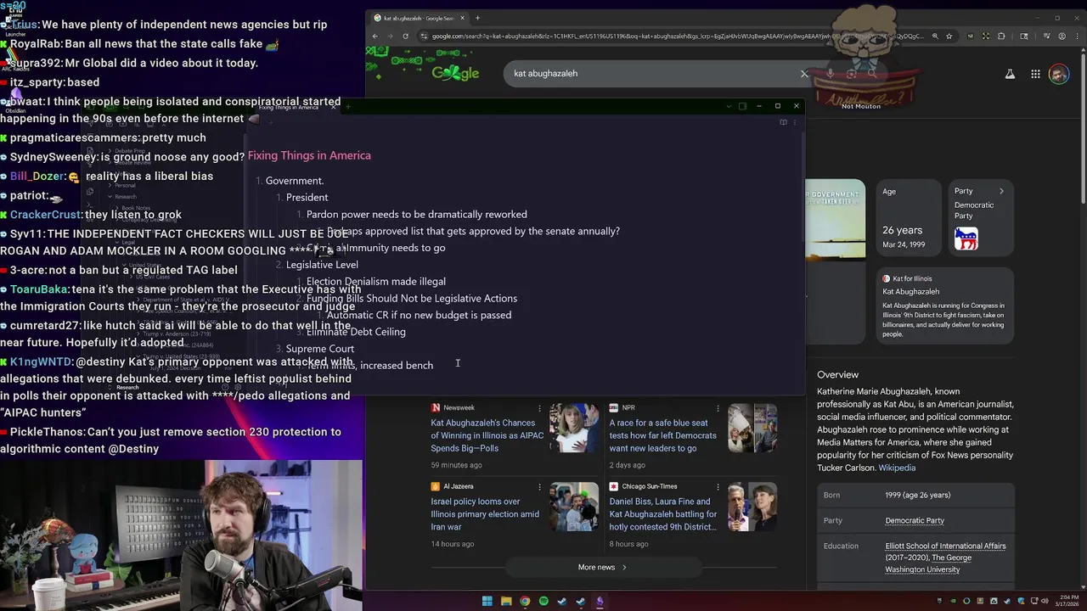Screen dimensions: 1087x611
Task: Open Obsidian note more-options icon
Action: (x=795, y=122)
